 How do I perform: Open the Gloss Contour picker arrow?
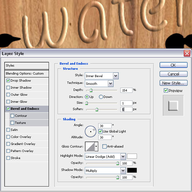click(x=96, y=146)
